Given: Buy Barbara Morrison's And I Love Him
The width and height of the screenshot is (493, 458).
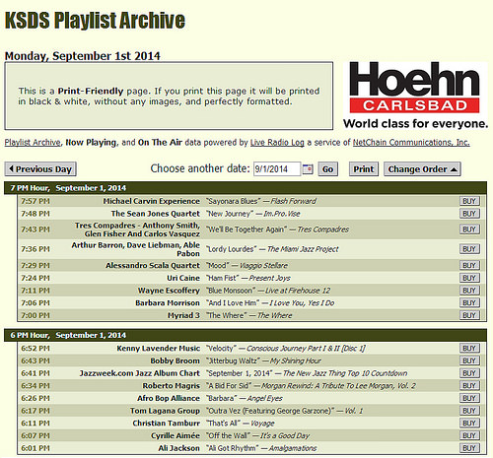Looking at the screenshot, I should point(469,303).
